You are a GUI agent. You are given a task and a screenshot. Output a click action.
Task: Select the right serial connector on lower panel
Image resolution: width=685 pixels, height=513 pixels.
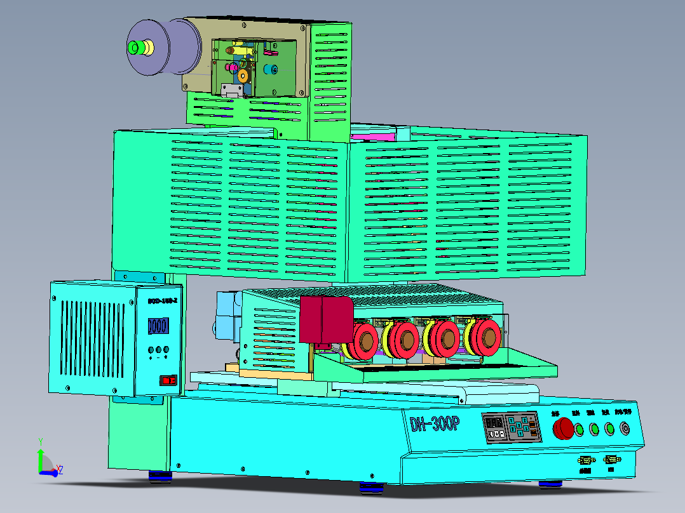[x=611, y=459]
